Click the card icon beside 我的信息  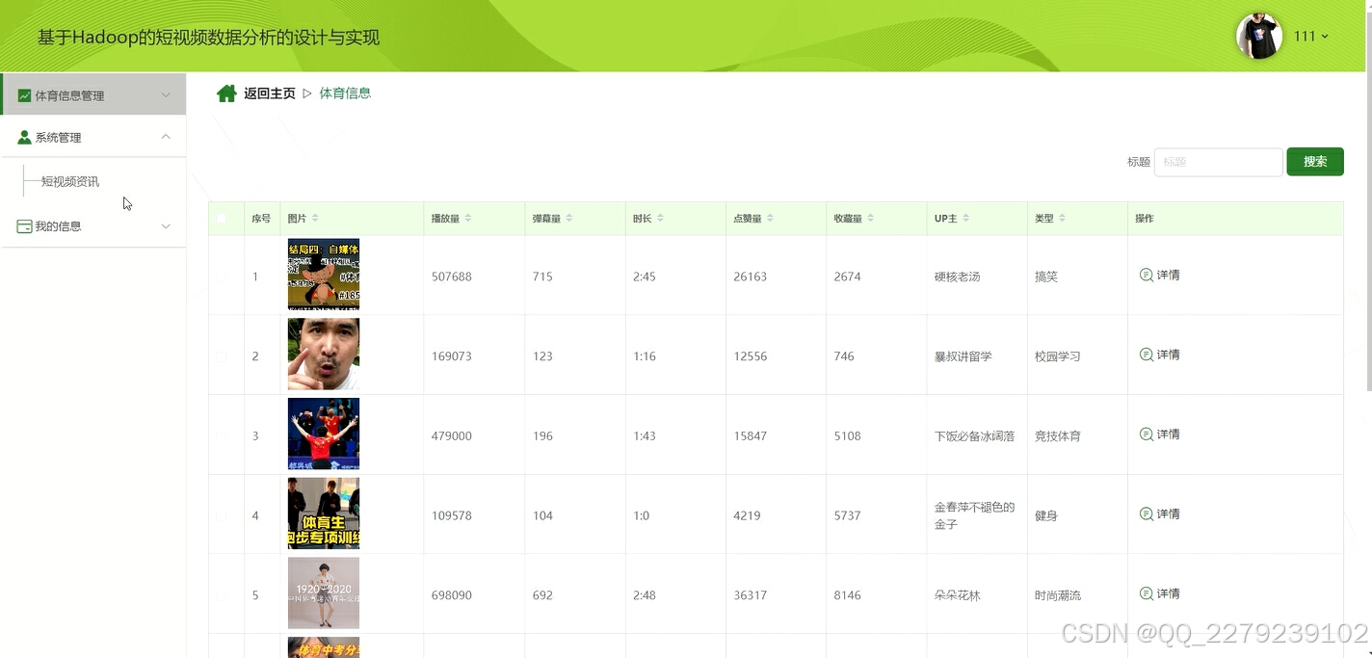[x=22, y=225]
